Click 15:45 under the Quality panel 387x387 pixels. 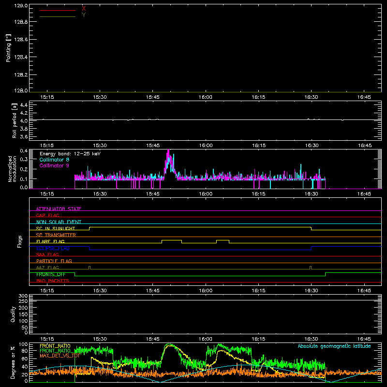tap(152, 339)
